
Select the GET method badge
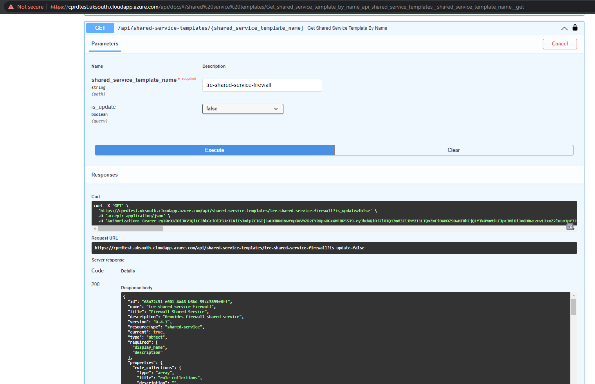click(x=100, y=28)
